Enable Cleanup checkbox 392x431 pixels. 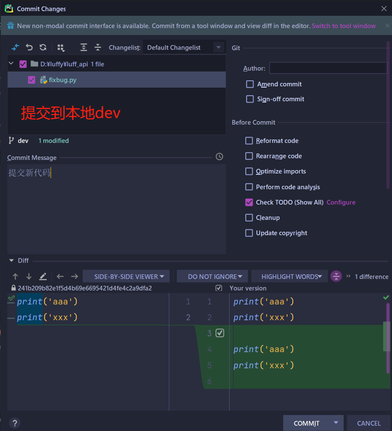[249, 218]
